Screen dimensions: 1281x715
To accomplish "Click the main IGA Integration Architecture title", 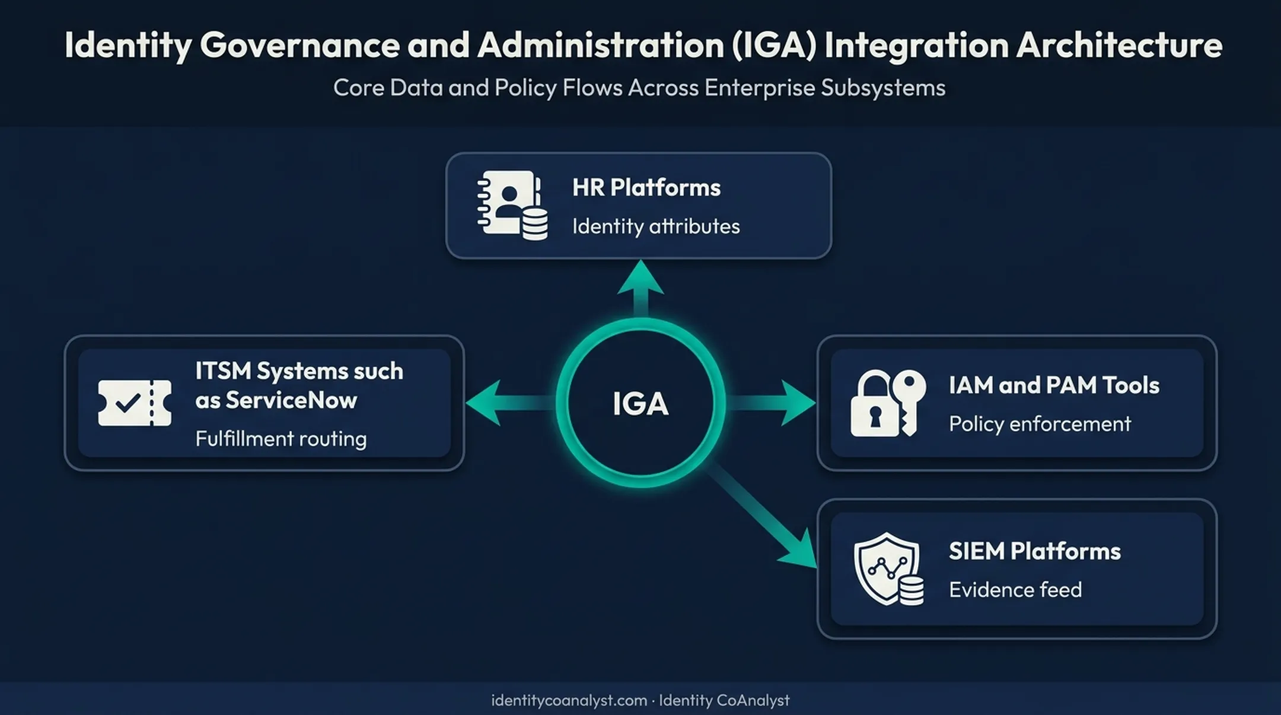I will [x=643, y=45].
